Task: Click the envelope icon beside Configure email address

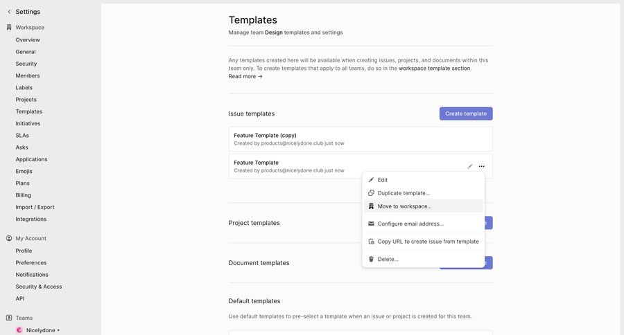Action: pos(371,224)
